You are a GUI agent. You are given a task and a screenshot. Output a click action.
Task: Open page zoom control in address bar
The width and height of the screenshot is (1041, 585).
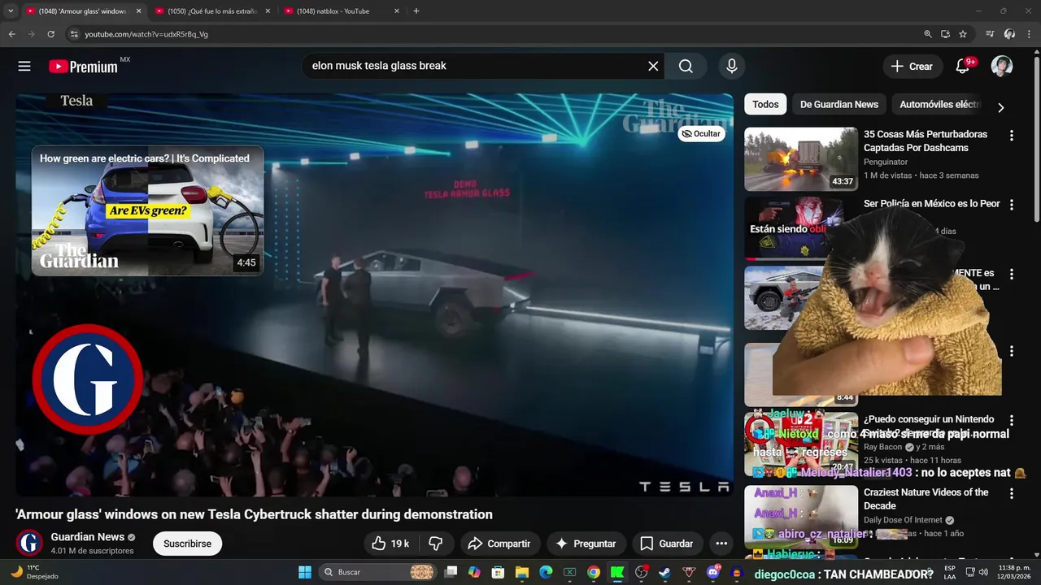928,34
